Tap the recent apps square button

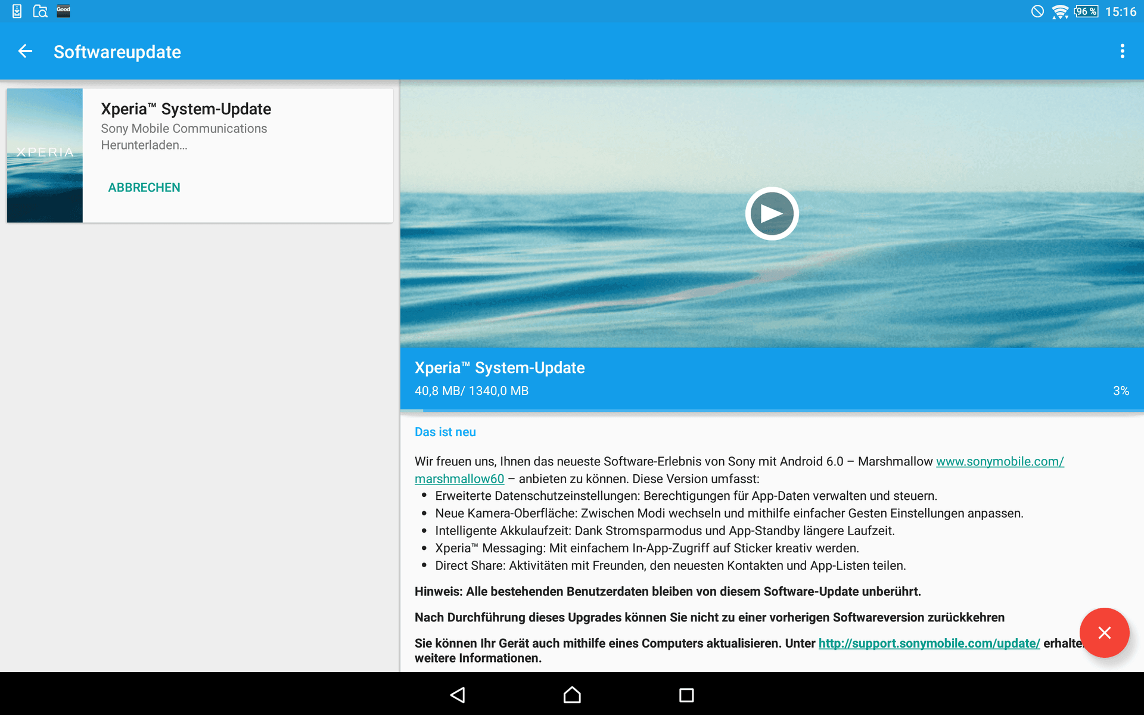pyautogui.click(x=686, y=695)
